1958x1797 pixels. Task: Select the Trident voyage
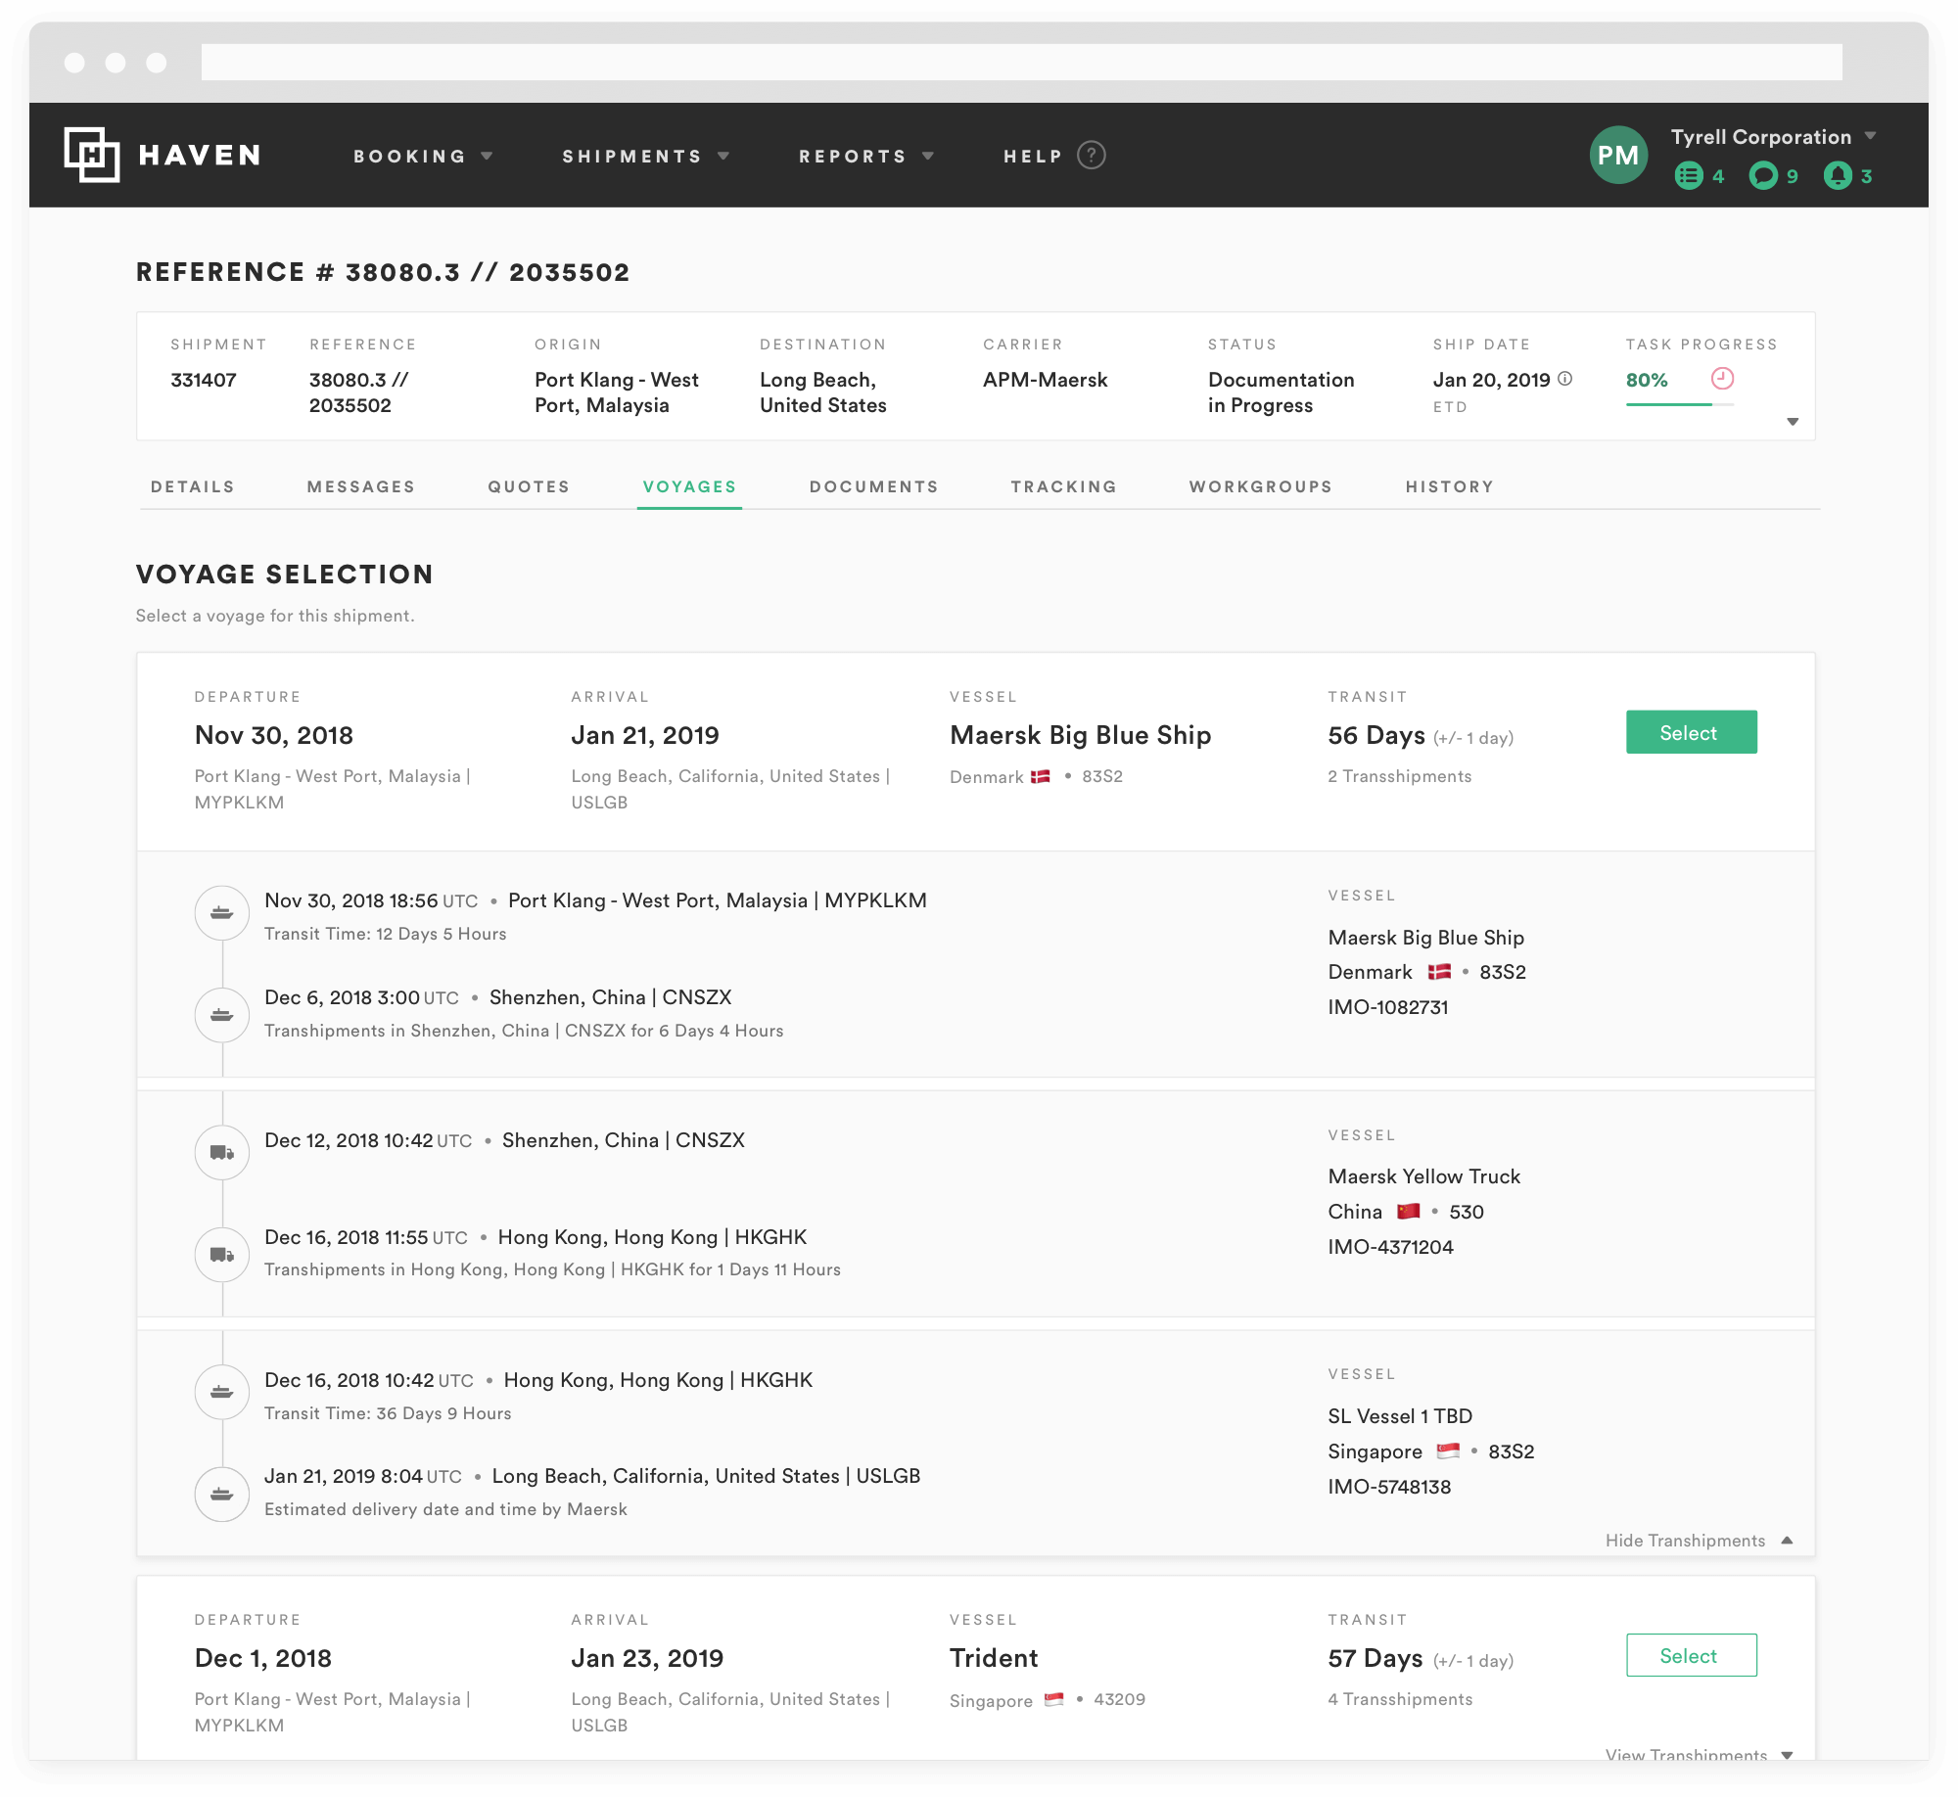click(1691, 1655)
